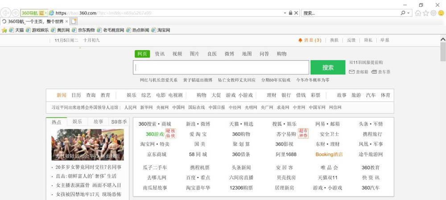
Task: Go back with the browser back arrow
Action: click(6, 13)
